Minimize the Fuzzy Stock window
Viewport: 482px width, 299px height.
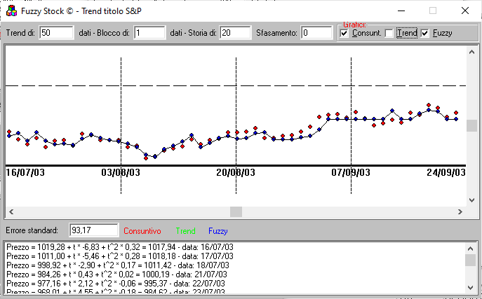400,11
